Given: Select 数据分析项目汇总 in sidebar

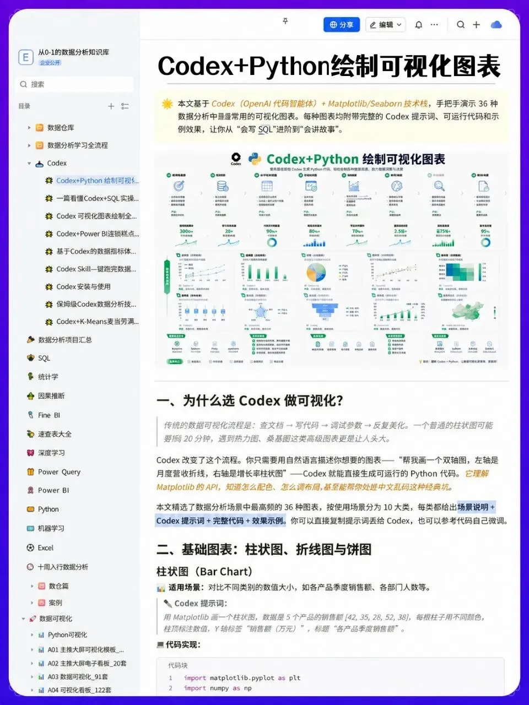Looking at the screenshot, I should point(65,340).
